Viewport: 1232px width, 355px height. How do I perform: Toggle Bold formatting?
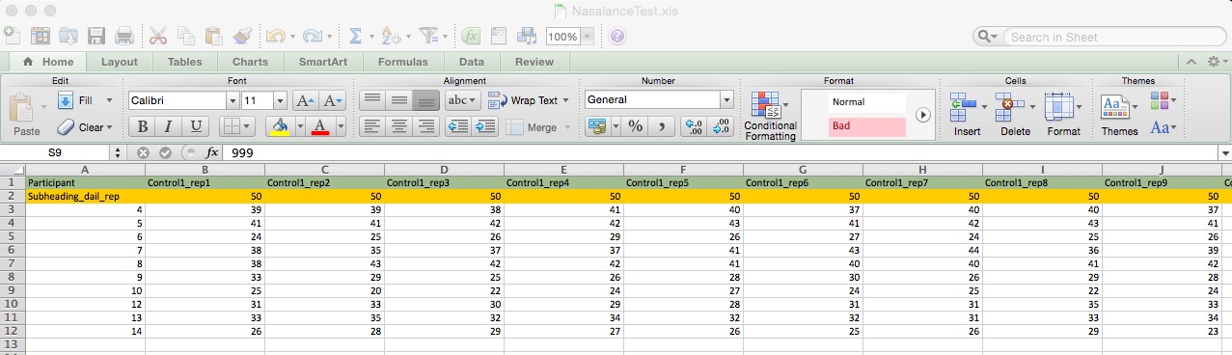coord(143,126)
